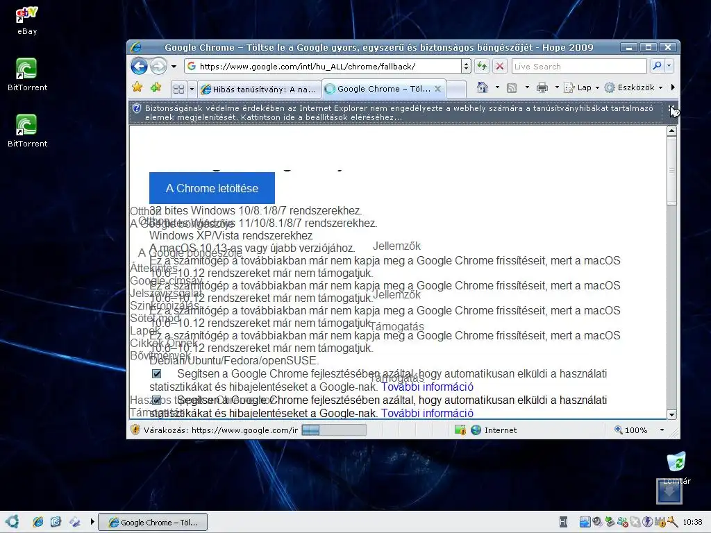Click the Live Search input box
711x533 pixels.
579,67
